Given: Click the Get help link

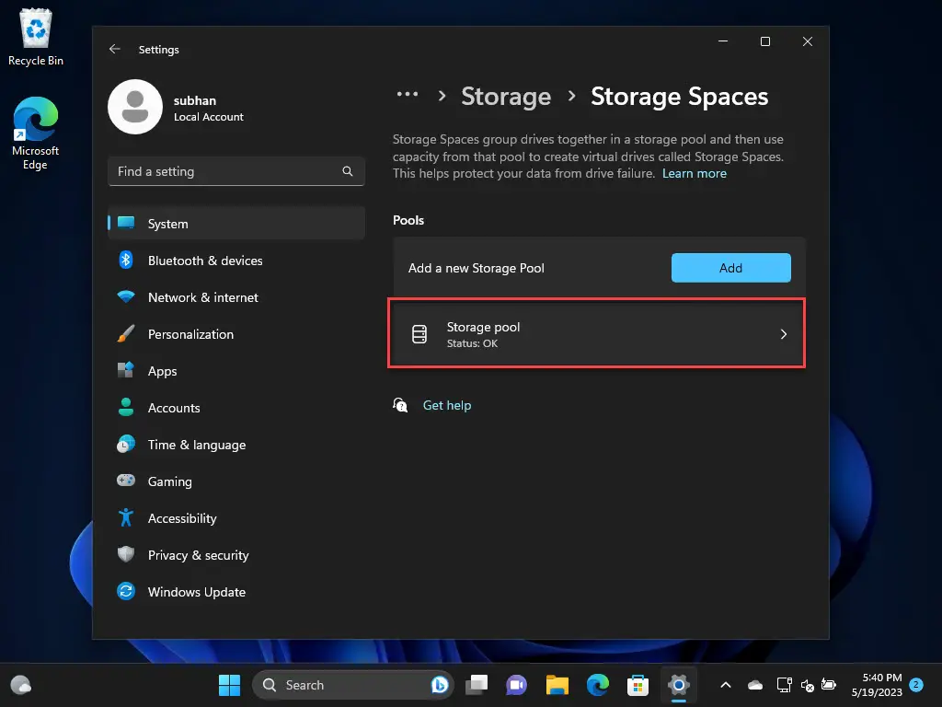Looking at the screenshot, I should [x=447, y=405].
